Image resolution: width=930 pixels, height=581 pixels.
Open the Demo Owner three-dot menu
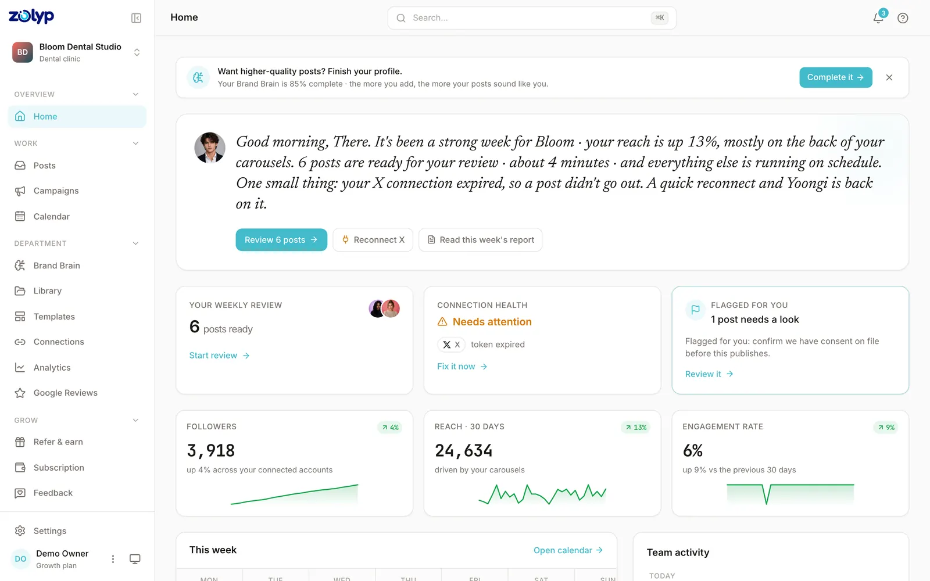113,559
